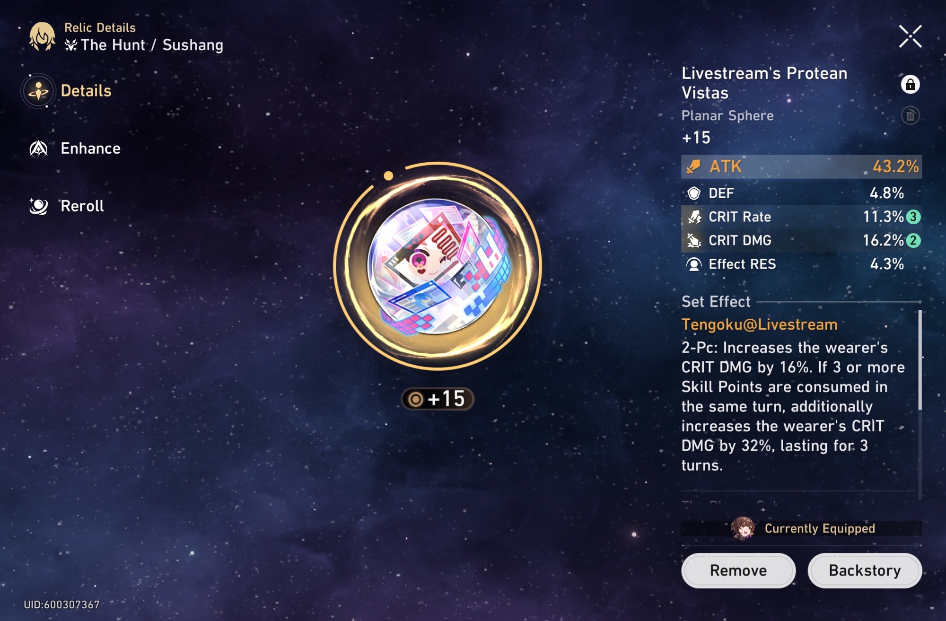This screenshot has width=946, height=621.
Task: Click the Tengoku@Livestream set name
Action: tap(759, 324)
